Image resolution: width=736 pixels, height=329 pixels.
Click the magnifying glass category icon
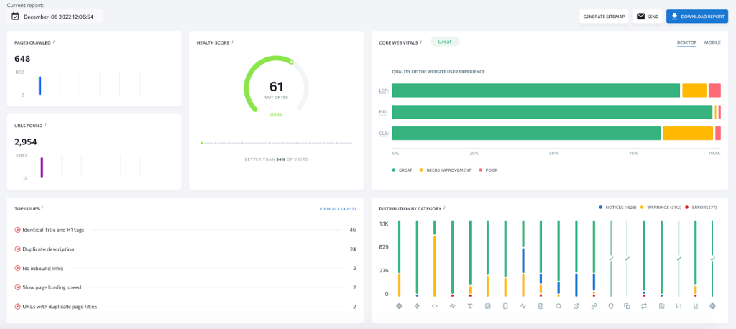[558, 306]
